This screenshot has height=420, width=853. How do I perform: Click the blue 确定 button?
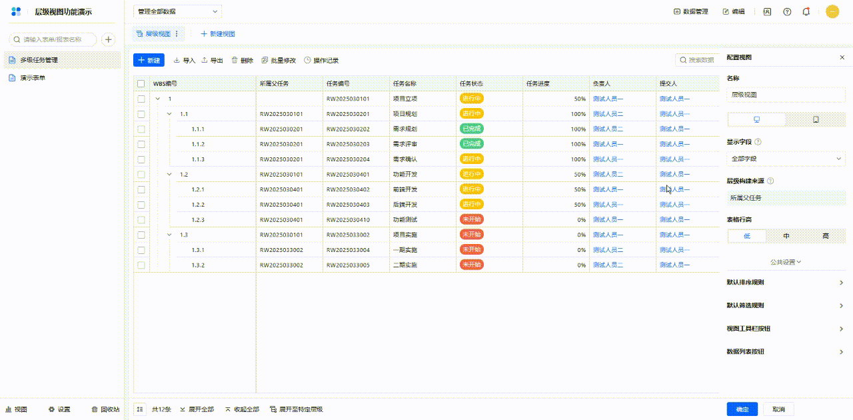(x=742, y=409)
